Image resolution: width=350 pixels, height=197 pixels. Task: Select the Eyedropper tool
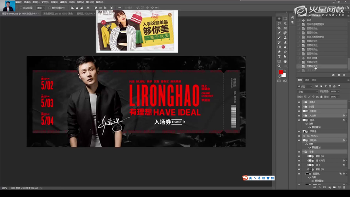pos(279,33)
